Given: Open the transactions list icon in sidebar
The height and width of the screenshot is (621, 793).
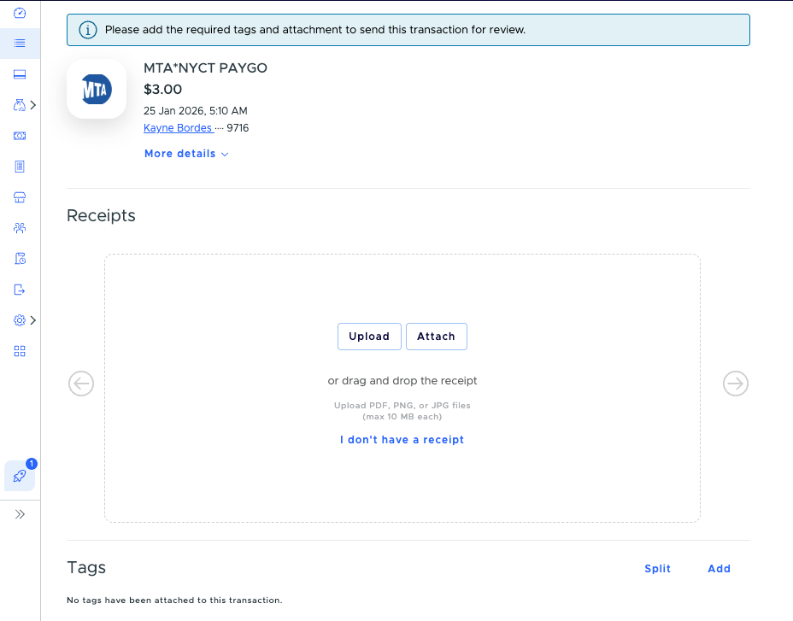Looking at the screenshot, I should [x=20, y=44].
